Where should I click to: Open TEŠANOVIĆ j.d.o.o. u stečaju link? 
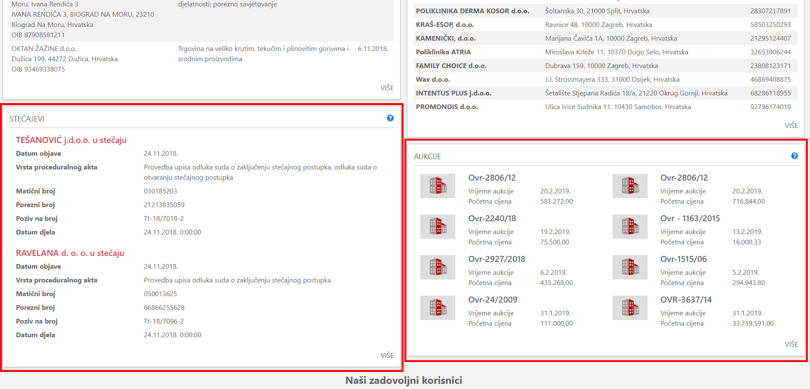point(71,140)
